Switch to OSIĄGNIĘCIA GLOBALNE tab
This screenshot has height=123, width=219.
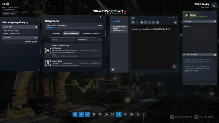pyautogui.click(x=91, y=33)
